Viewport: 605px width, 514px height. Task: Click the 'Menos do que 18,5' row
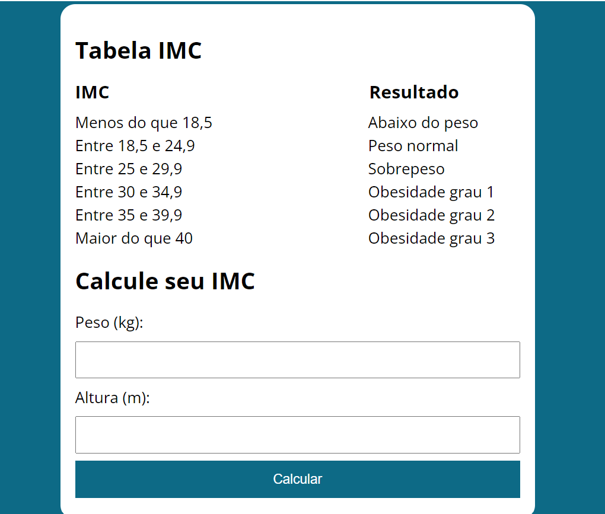click(144, 123)
